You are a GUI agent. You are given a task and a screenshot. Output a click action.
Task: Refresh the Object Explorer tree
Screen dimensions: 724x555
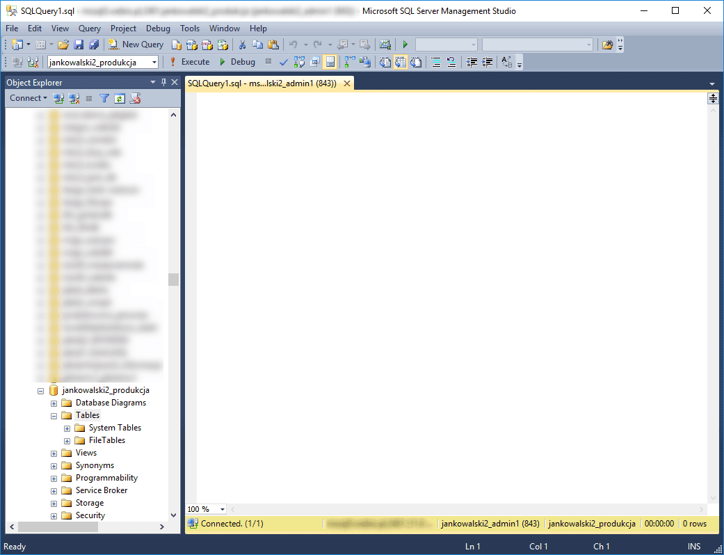(x=120, y=98)
